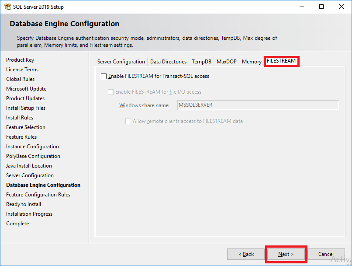Click the Next button

click(286, 254)
